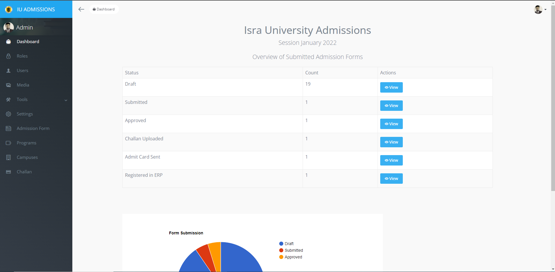Click the Roles lock icon
555x272 pixels.
(8, 56)
